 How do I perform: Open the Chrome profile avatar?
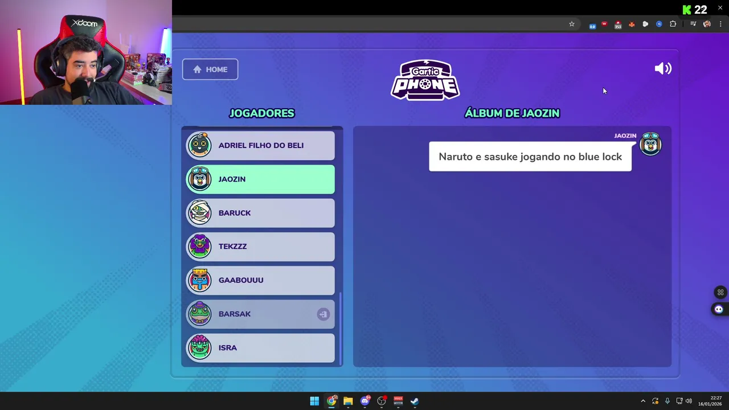pyautogui.click(x=707, y=24)
